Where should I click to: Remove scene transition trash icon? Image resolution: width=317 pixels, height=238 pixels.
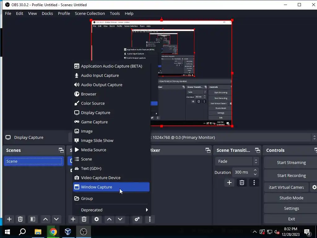242,183
